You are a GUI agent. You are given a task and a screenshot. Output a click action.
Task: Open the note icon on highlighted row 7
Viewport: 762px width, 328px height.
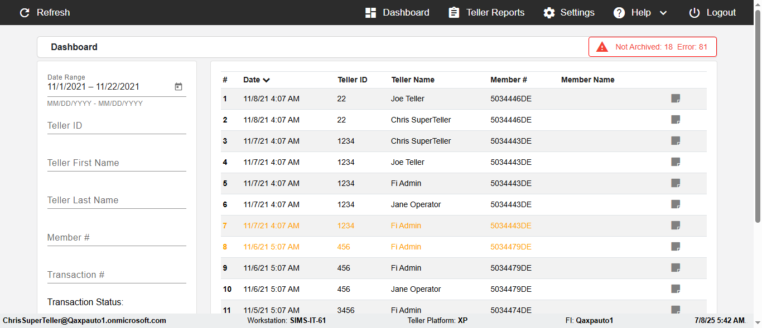click(x=676, y=226)
